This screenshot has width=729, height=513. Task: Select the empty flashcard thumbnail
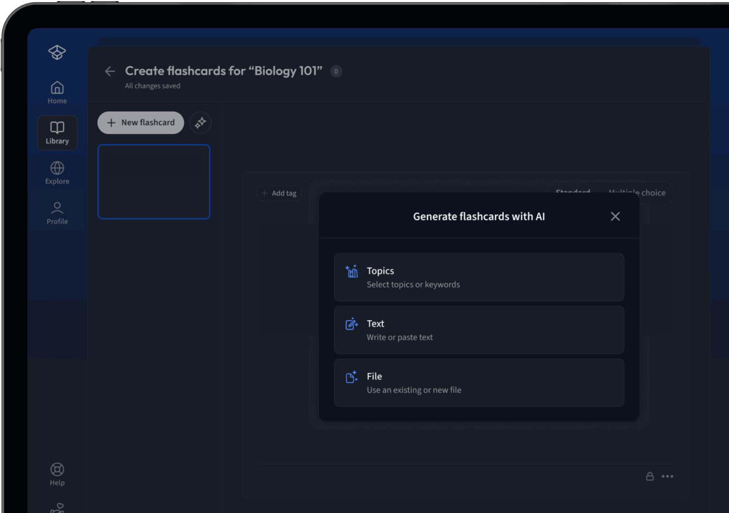(x=154, y=182)
